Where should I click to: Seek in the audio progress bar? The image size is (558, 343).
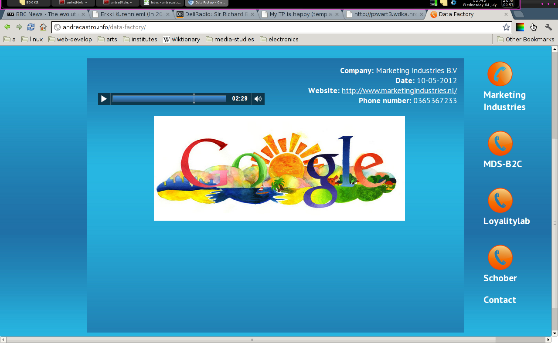click(x=169, y=99)
